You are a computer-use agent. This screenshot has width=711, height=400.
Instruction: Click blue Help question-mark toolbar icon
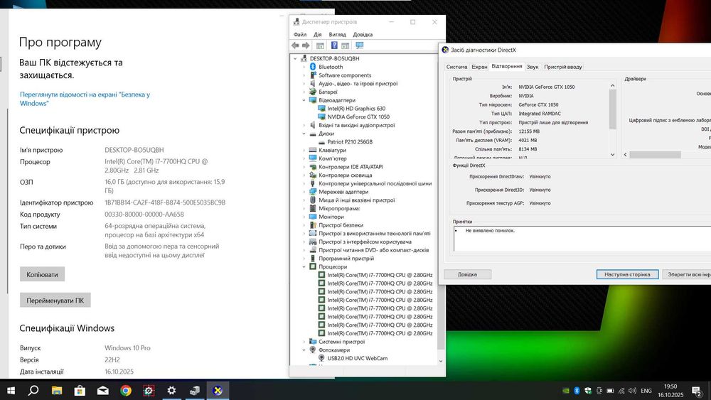point(334,45)
